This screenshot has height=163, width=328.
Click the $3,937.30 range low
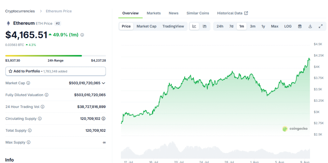13,60
